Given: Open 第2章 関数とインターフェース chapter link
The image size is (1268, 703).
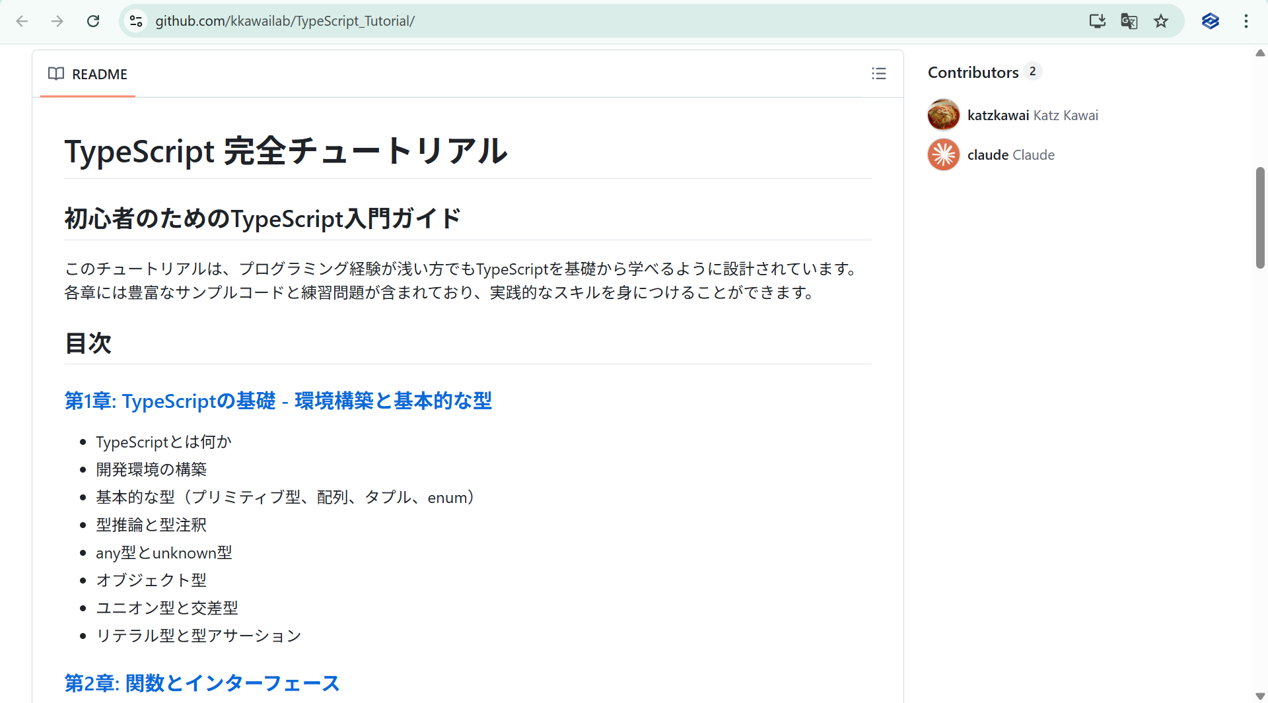Looking at the screenshot, I should click(202, 683).
